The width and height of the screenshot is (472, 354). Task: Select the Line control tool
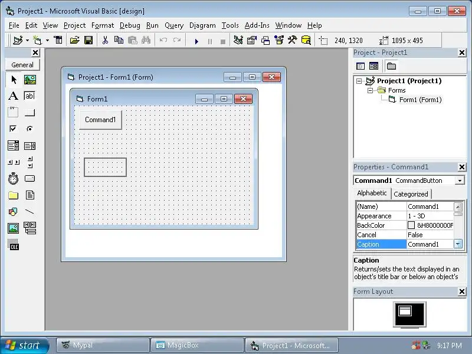point(30,212)
